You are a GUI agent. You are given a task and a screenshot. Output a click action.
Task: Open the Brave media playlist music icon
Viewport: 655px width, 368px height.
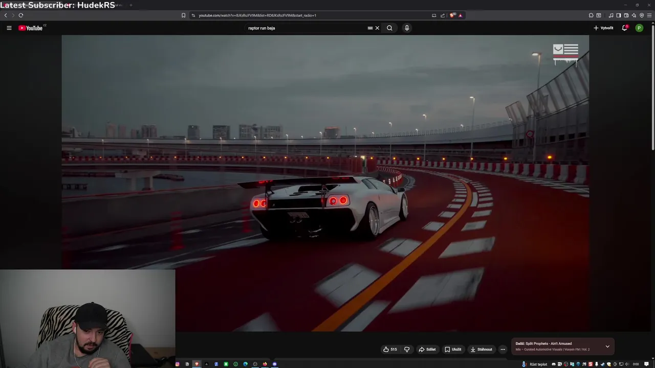click(611, 15)
